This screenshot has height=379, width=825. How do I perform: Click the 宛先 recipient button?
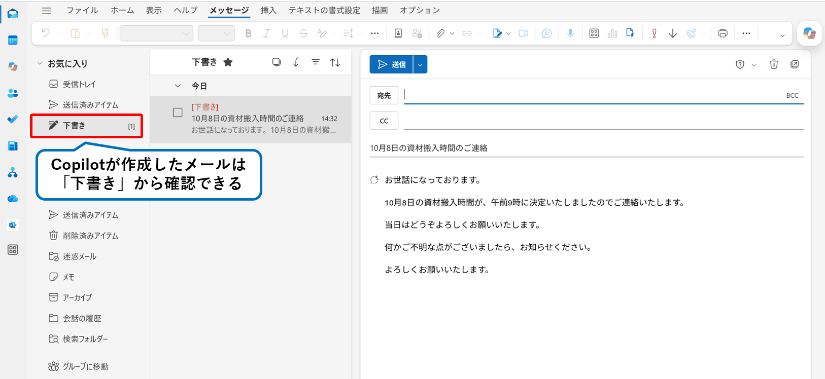point(384,96)
